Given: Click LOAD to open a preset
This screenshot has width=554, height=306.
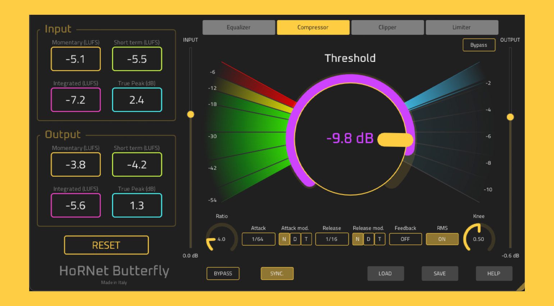Looking at the screenshot, I should tap(386, 273).
